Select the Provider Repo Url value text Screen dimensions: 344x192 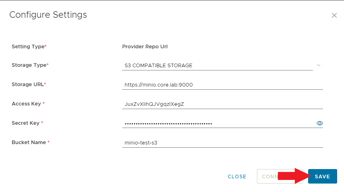pos(145,47)
